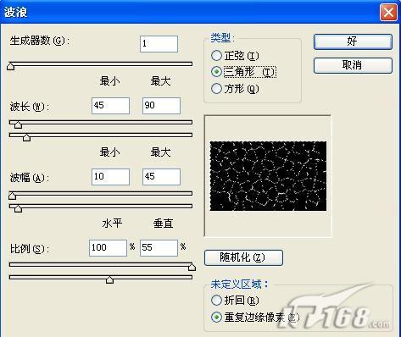The image size is (401, 337).
Task: Click the 生成器数 slider handle
Action: pyautogui.click(x=11, y=66)
